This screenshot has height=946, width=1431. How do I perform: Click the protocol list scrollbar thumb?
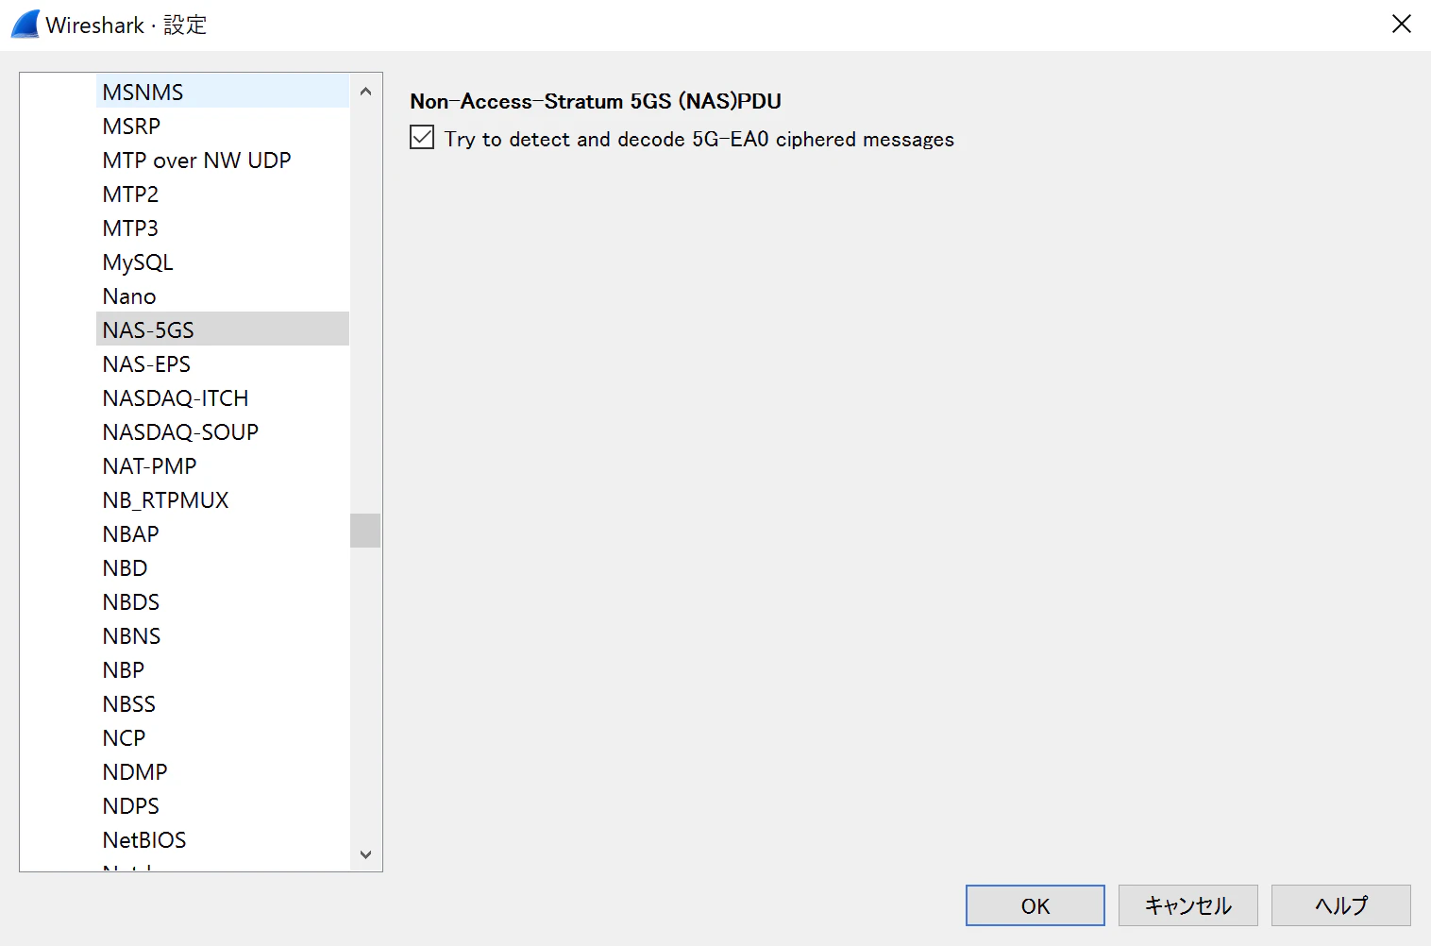tap(365, 531)
